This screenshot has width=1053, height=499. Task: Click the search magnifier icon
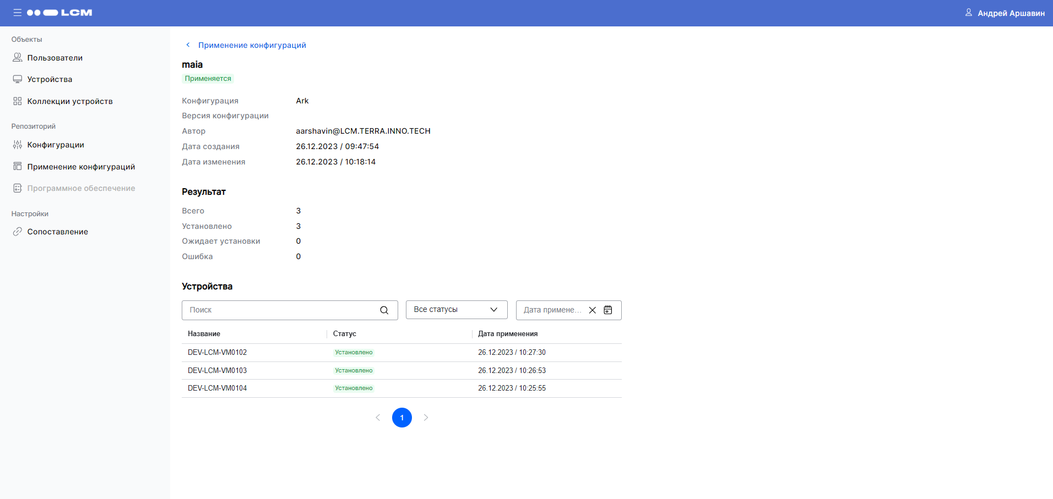pos(384,310)
